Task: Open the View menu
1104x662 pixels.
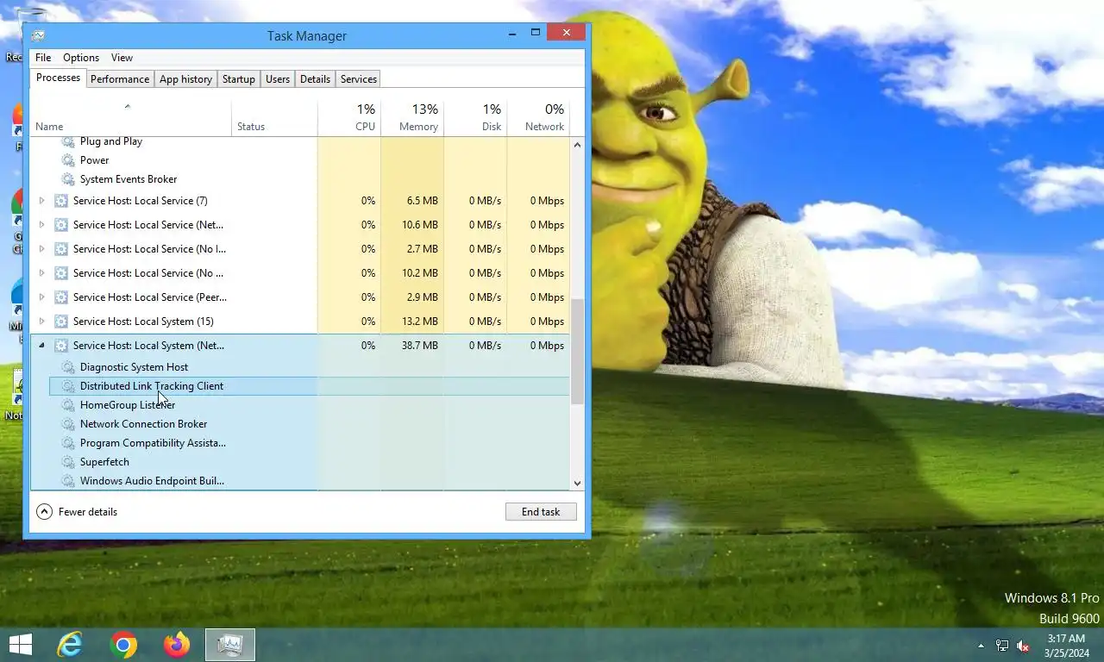Action: 122,58
